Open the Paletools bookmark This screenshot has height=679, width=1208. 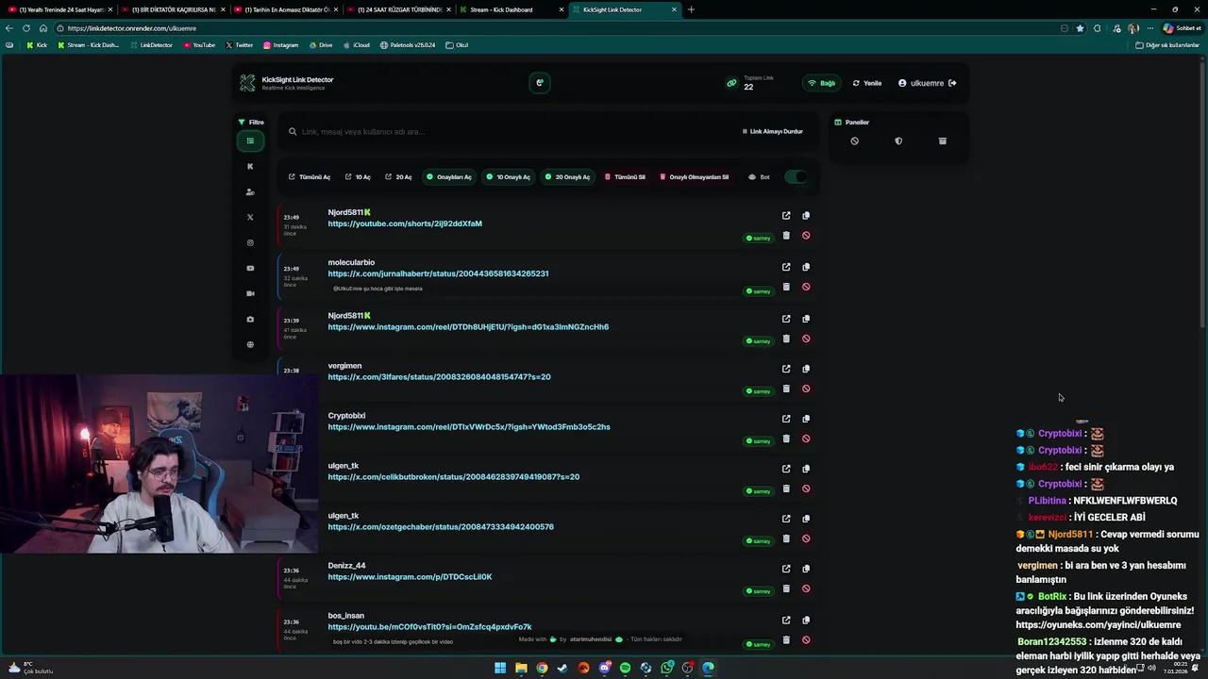pyautogui.click(x=408, y=45)
